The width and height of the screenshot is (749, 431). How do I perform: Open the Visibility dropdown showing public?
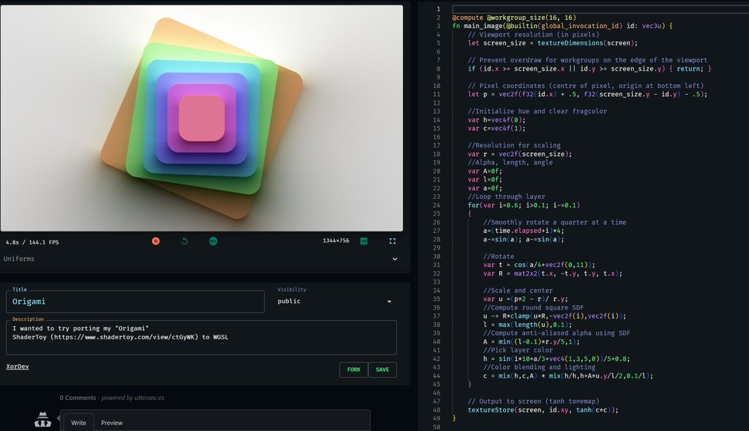pyautogui.click(x=337, y=301)
